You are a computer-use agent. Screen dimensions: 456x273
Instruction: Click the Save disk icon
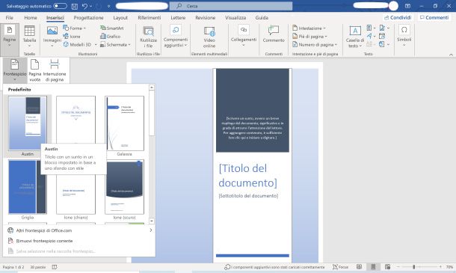(x=75, y=6)
